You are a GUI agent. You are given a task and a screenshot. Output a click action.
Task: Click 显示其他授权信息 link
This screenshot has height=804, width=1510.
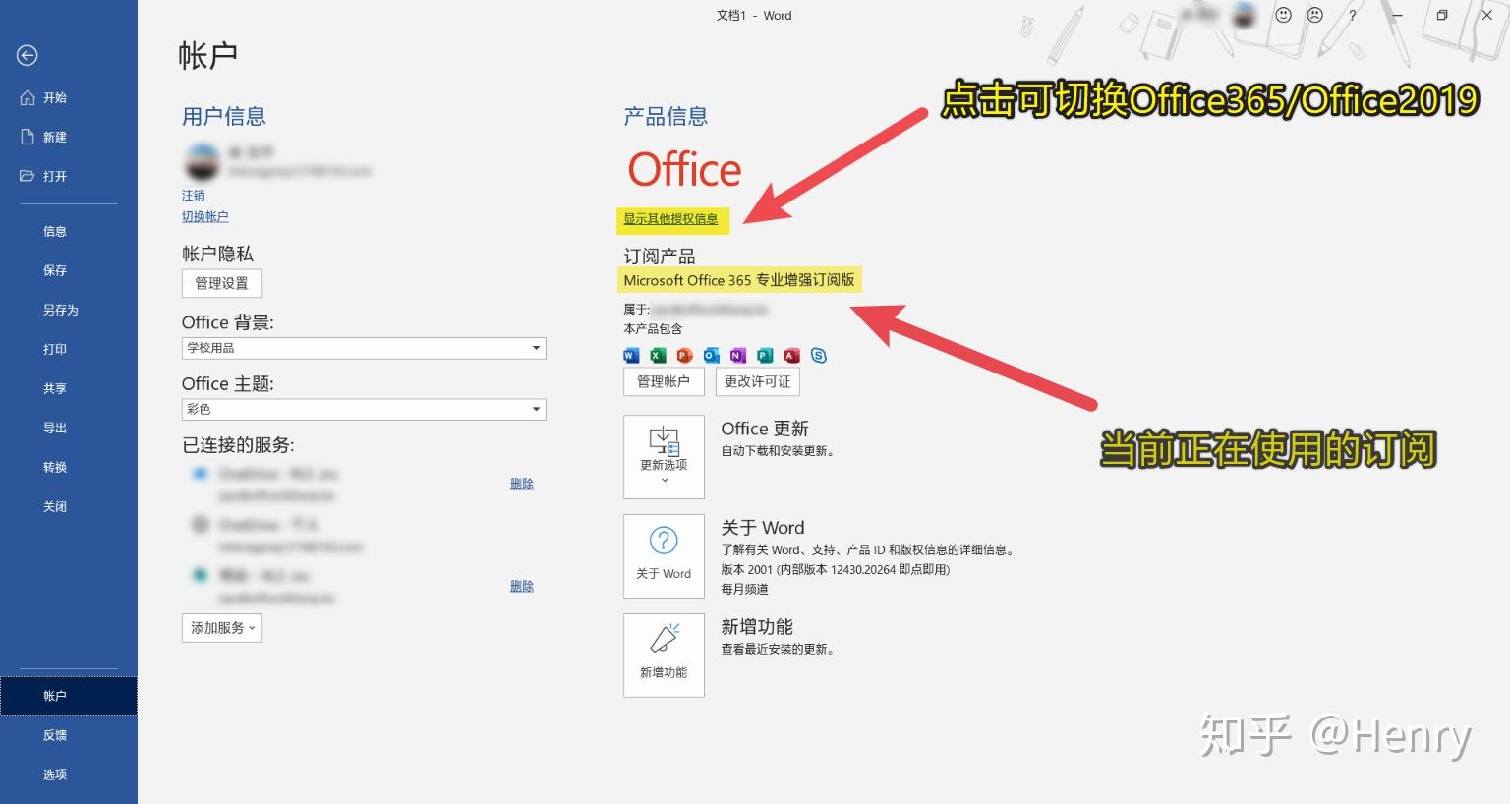point(670,219)
